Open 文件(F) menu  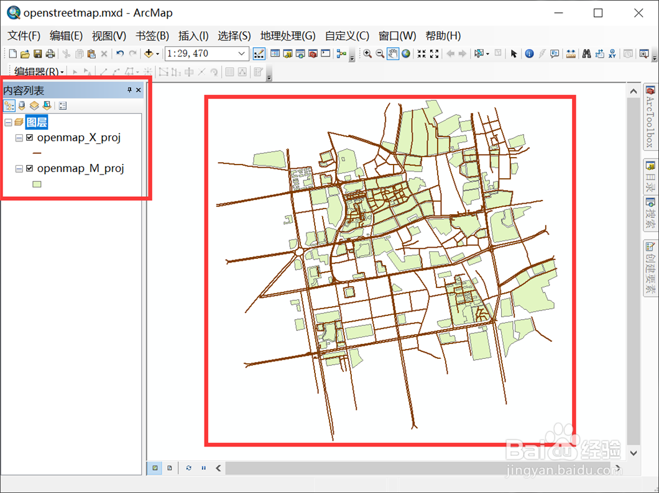click(x=24, y=36)
